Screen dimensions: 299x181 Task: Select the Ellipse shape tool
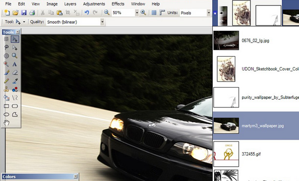point(6,114)
